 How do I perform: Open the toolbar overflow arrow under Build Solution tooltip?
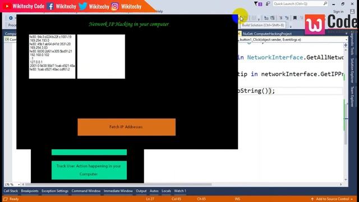(291, 27)
